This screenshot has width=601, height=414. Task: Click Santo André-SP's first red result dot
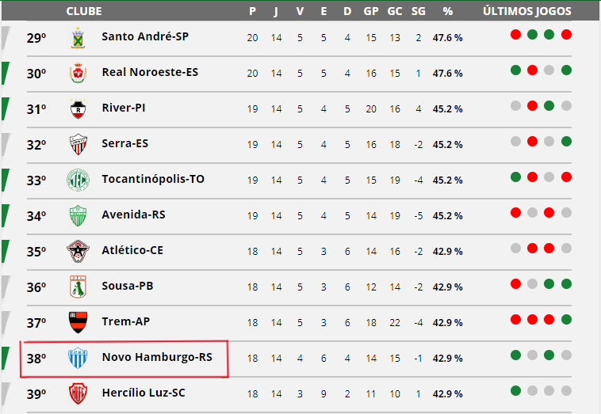pyautogui.click(x=515, y=35)
